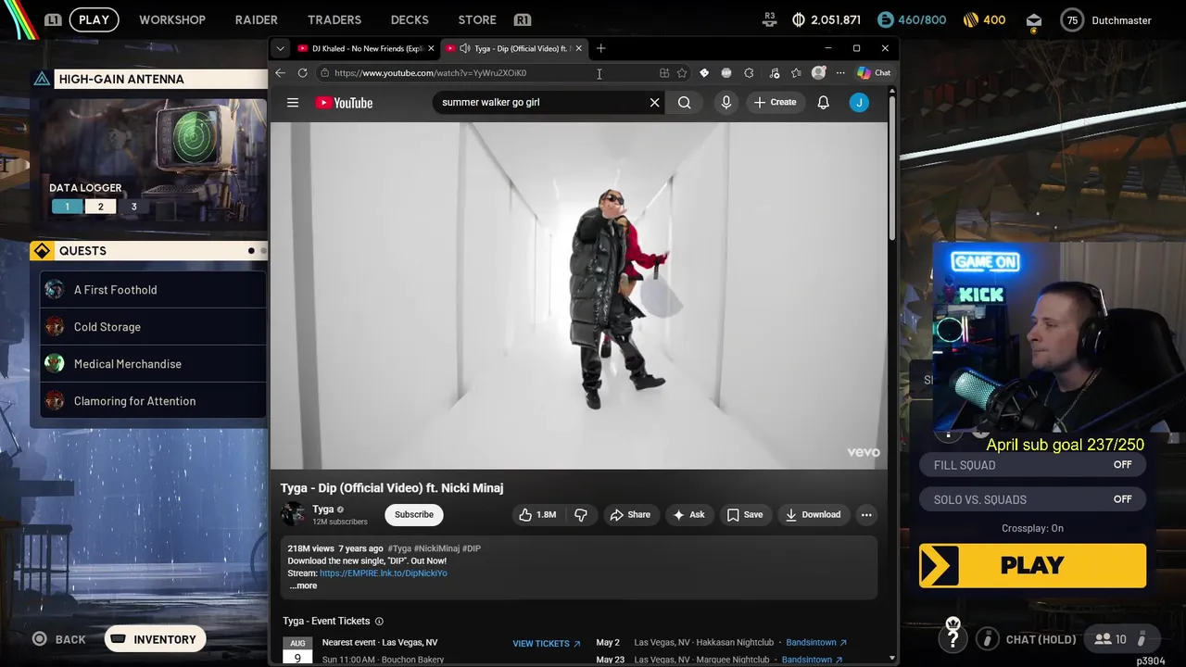Expand video description with ...more
The height and width of the screenshot is (667, 1186).
tap(303, 585)
